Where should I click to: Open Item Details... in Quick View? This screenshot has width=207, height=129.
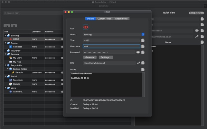[x=196, y=13]
